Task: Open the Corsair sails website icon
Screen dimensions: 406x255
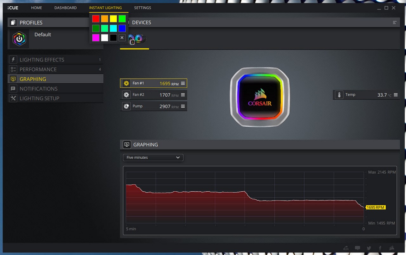Action: tap(392, 248)
